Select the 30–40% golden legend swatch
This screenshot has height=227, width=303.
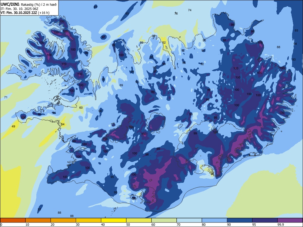click(x=88, y=220)
